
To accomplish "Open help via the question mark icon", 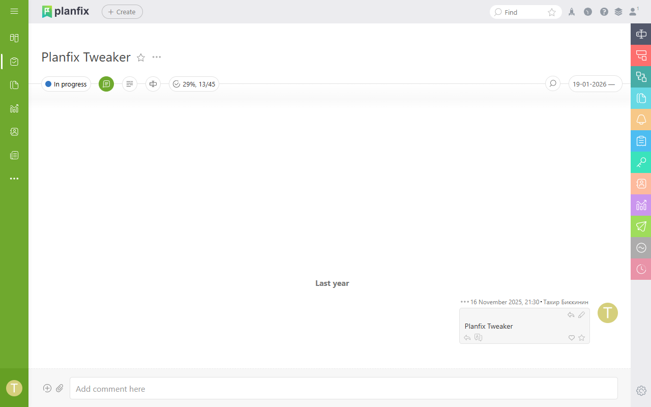I will [x=604, y=12].
